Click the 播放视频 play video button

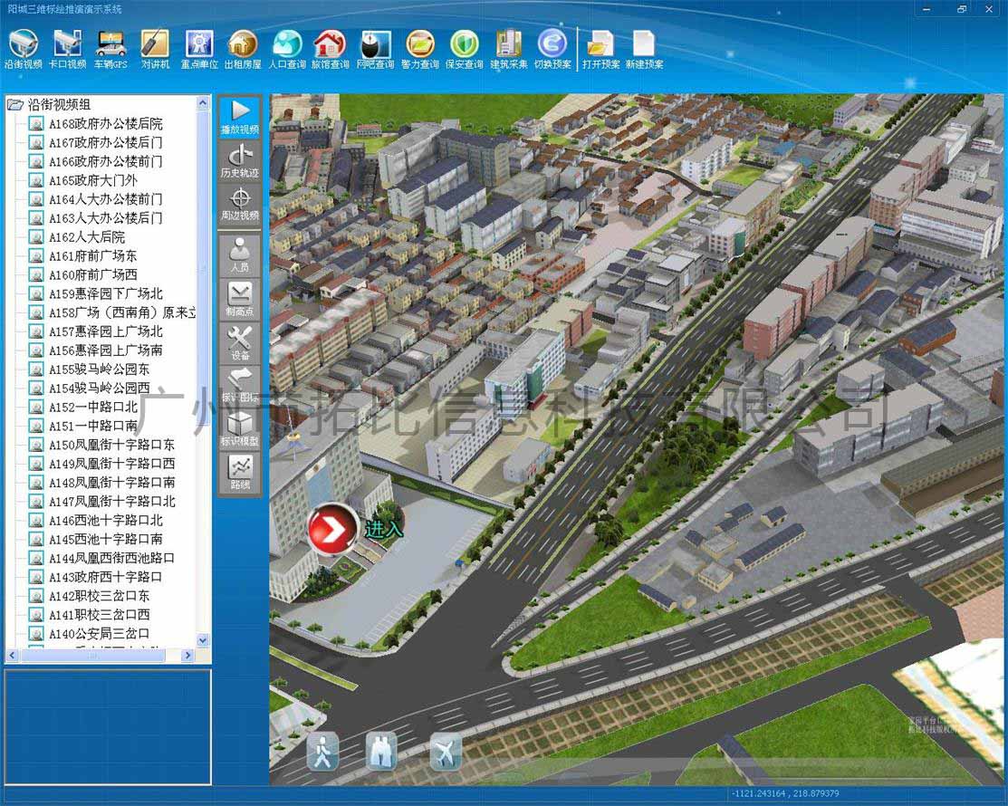click(240, 116)
